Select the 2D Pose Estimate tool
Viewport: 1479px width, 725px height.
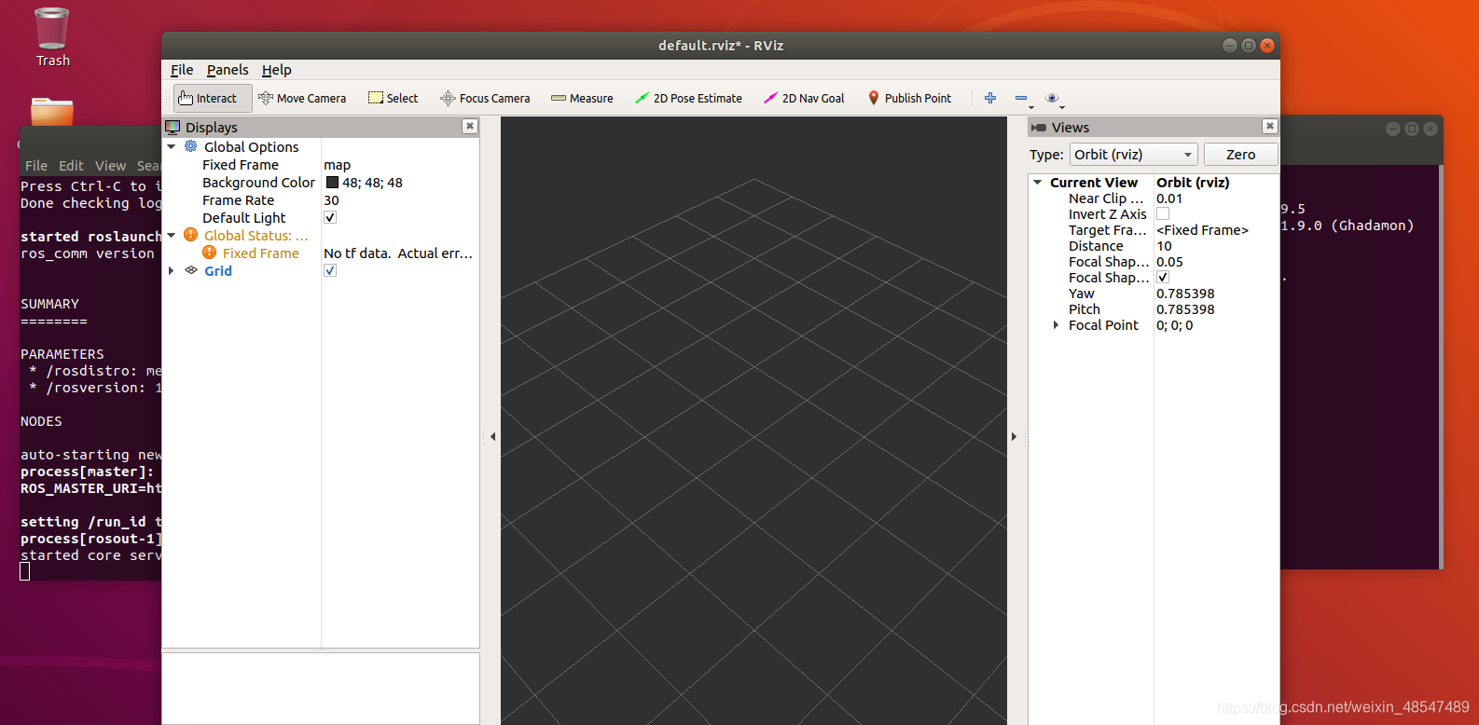click(x=688, y=98)
